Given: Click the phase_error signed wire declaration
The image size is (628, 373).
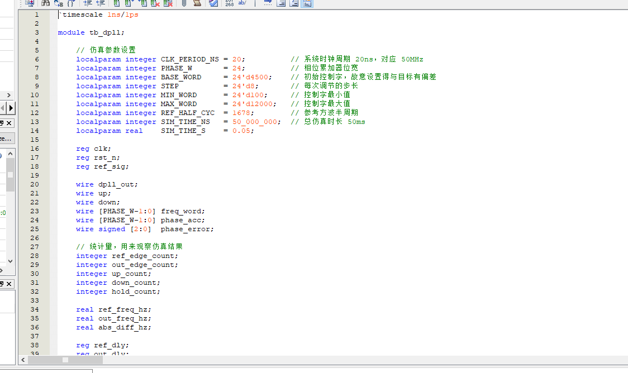Looking at the screenshot, I should (x=145, y=229).
